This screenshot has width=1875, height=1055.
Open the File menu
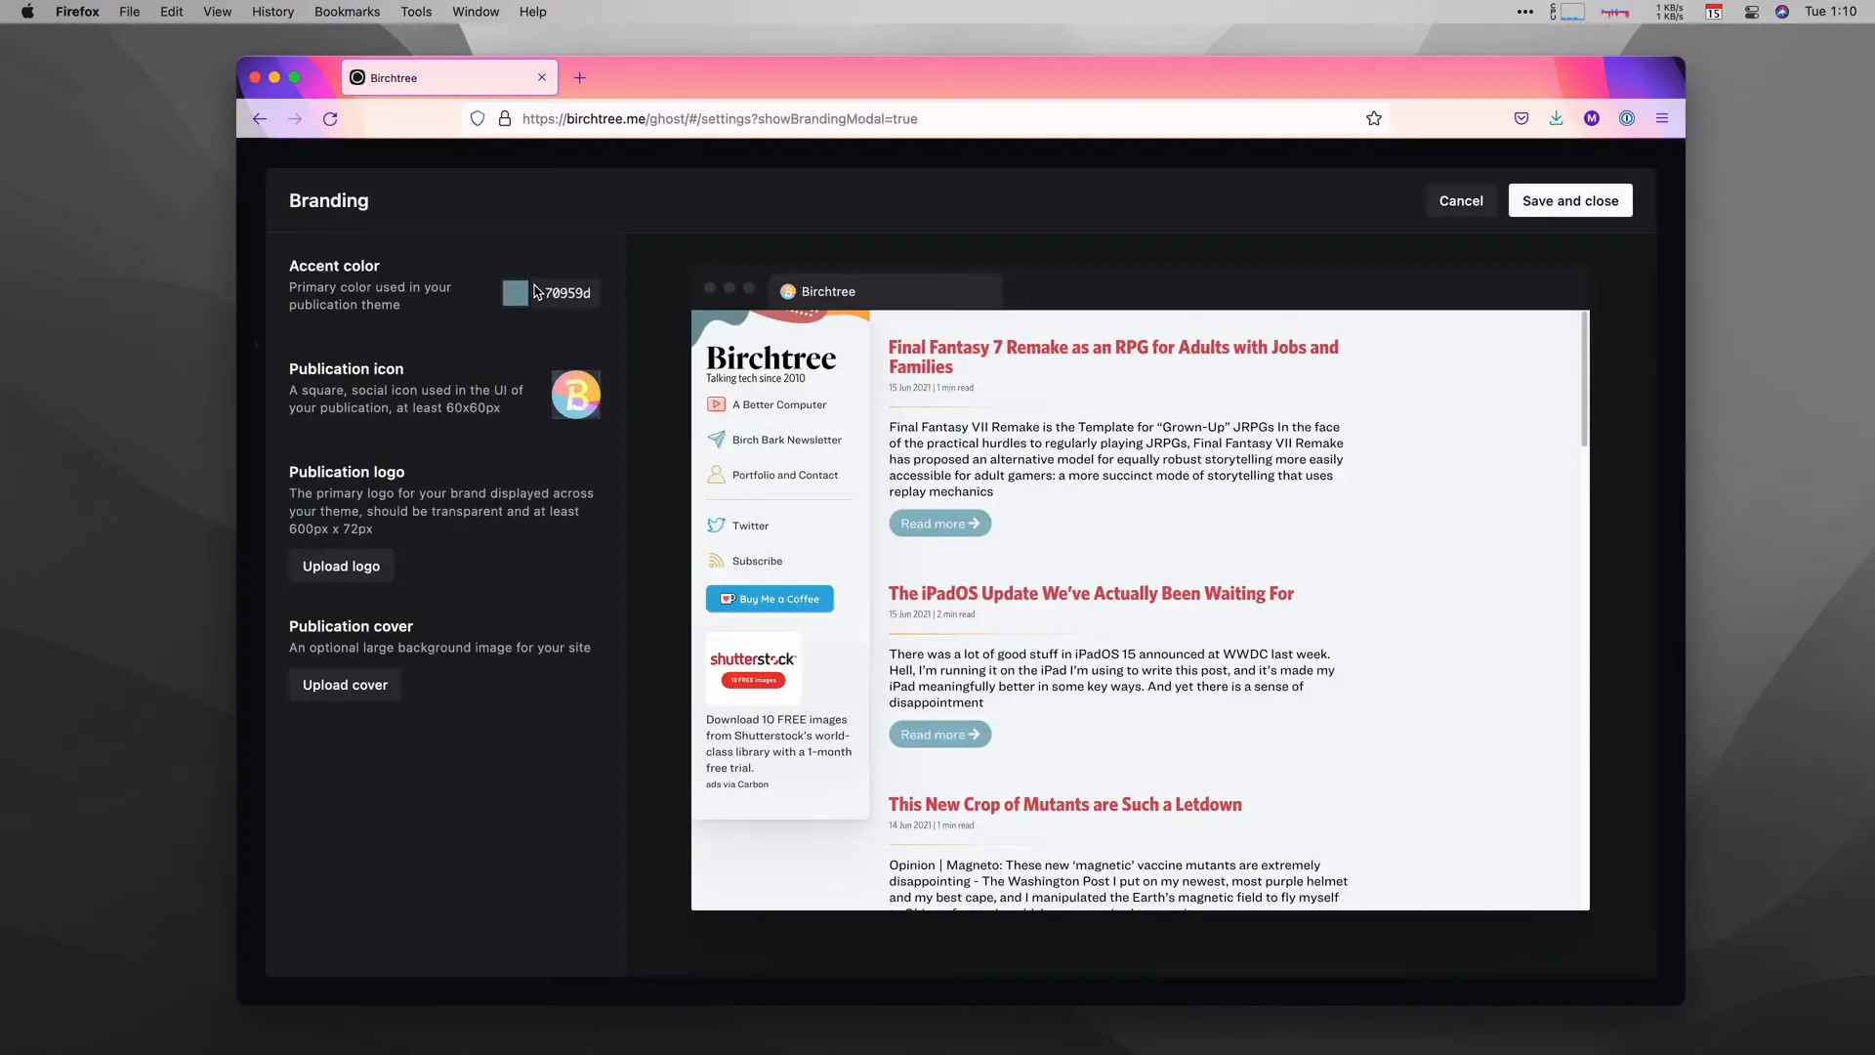(129, 12)
